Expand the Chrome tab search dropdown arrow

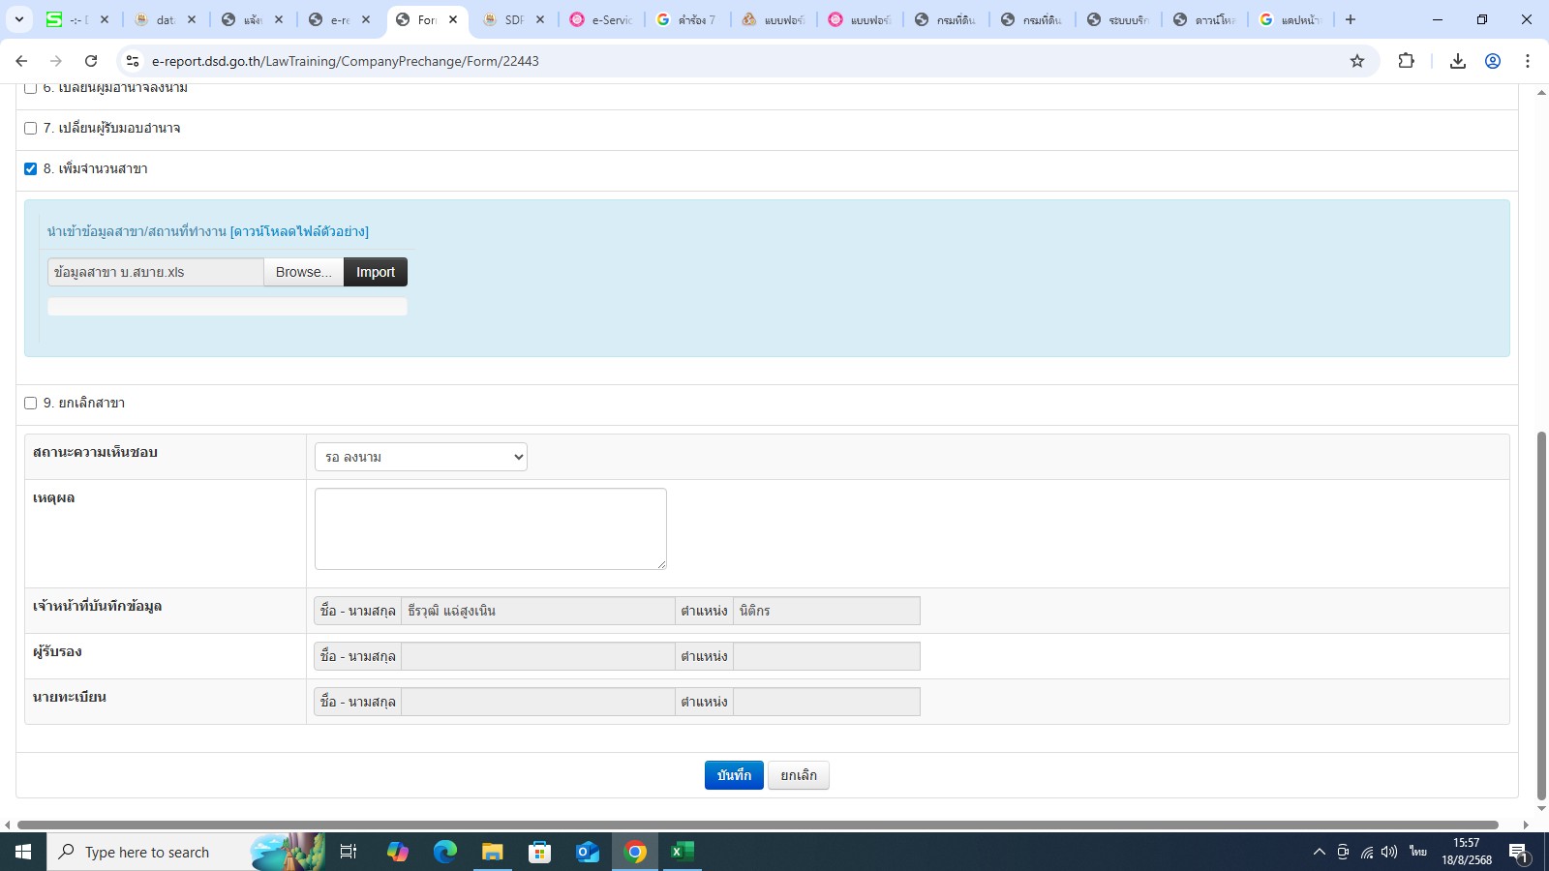19,19
